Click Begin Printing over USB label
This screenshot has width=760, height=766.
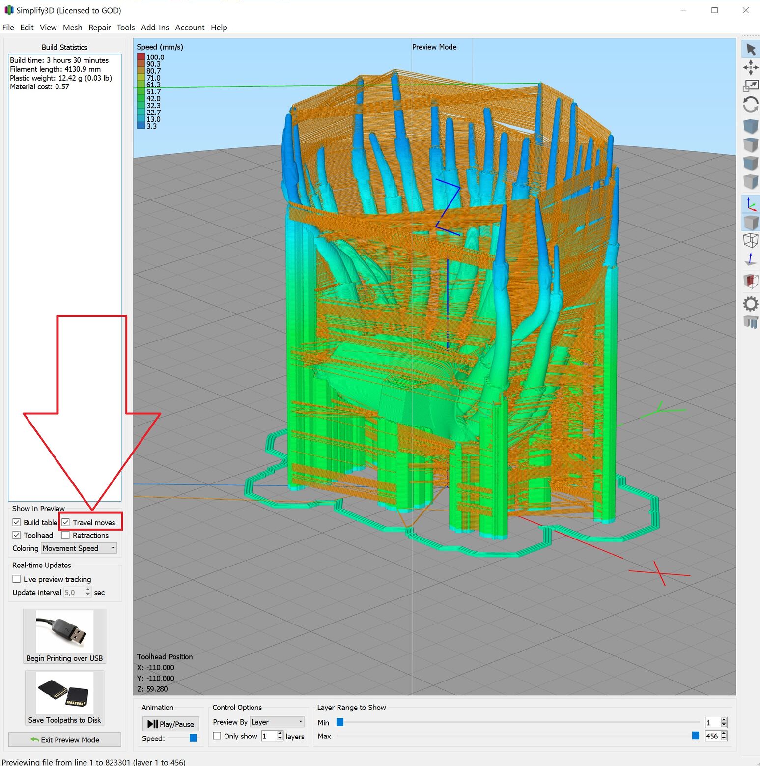click(64, 658)
